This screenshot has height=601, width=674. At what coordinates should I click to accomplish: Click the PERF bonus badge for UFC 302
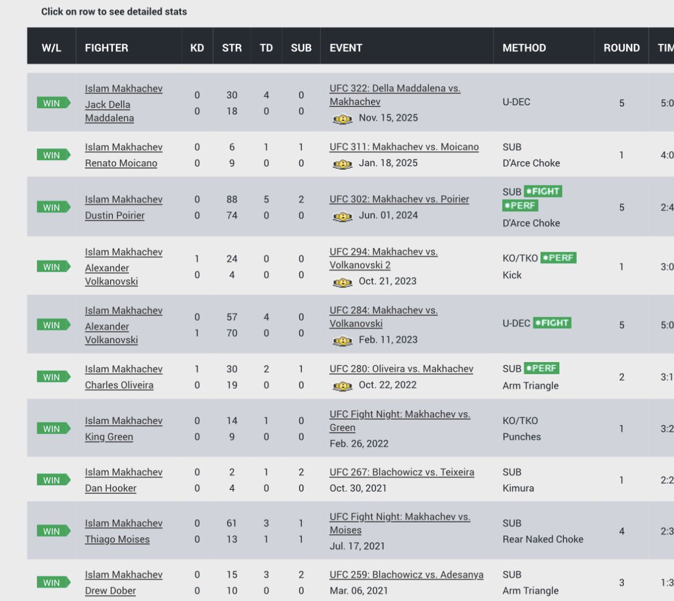pos(520,206)
